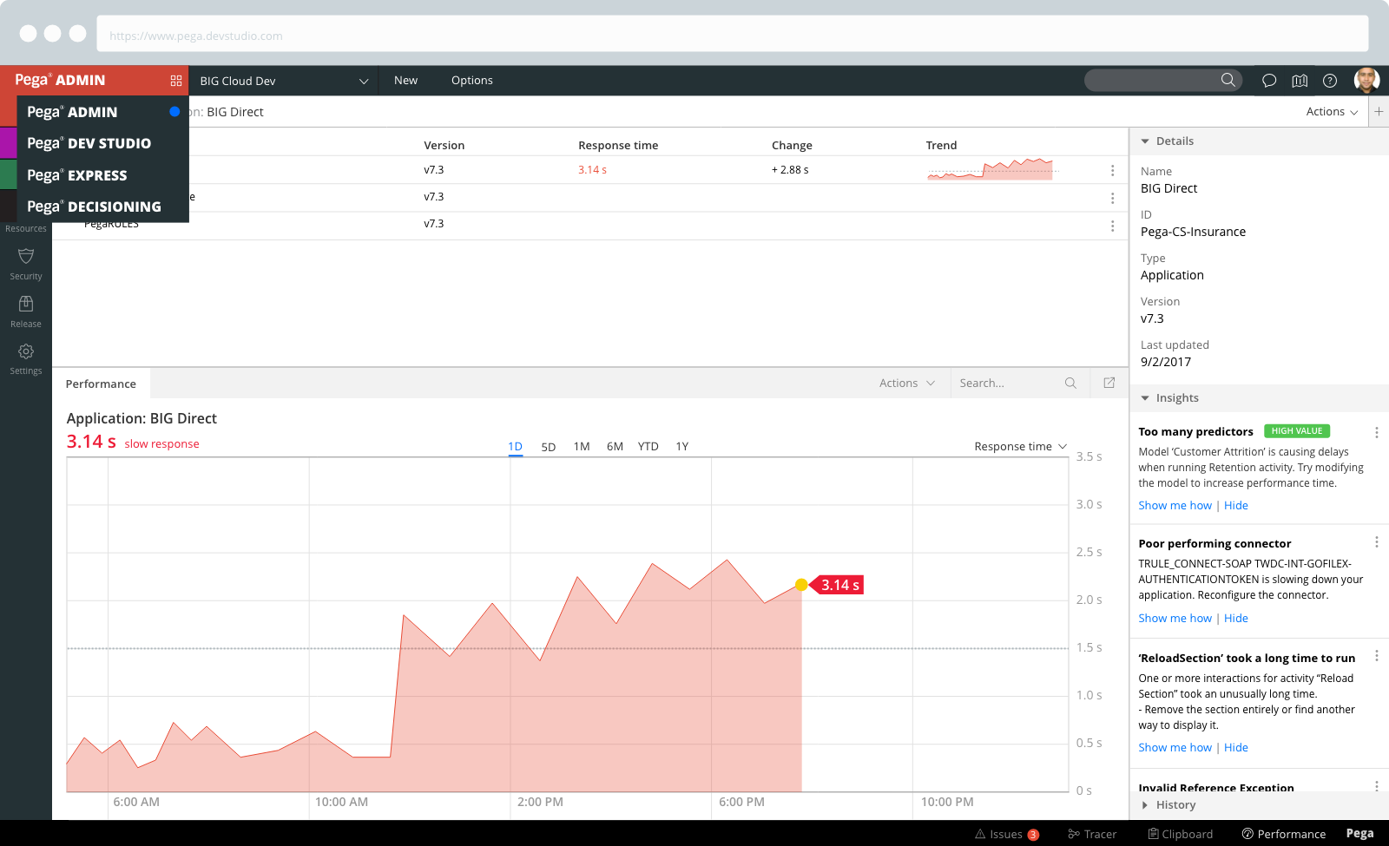The image size is (1389, 846).
Task: Hide the Too many predictors insight
Action: point(1236,505)
